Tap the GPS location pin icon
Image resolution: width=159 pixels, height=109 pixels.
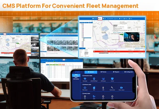pos(94,79)
